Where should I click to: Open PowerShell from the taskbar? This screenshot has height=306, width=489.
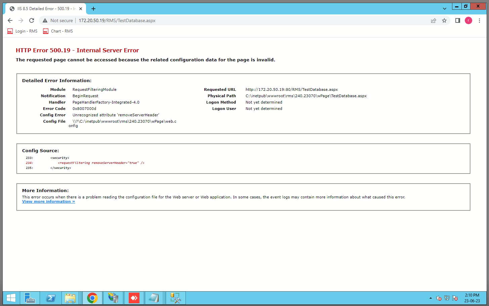pos(51,298)
